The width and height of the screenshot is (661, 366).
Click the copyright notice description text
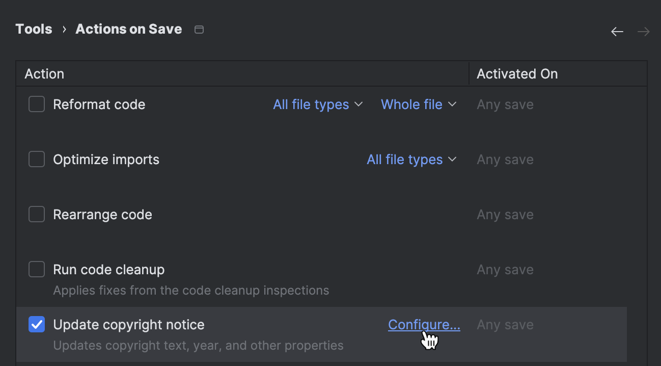click(198, 345)
